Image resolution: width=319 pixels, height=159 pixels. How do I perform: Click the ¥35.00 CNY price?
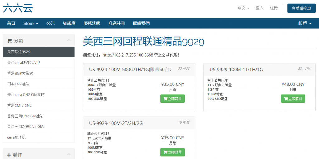[x=173, y=84]
